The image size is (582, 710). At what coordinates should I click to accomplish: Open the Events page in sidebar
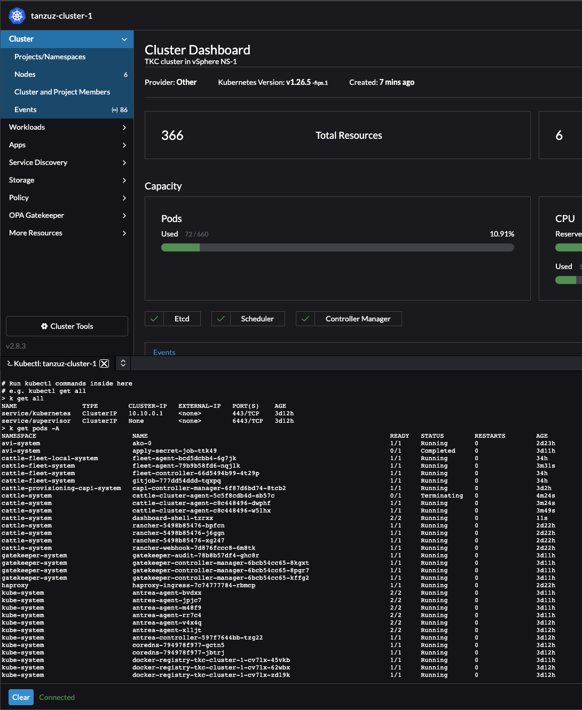click(67, 109)
